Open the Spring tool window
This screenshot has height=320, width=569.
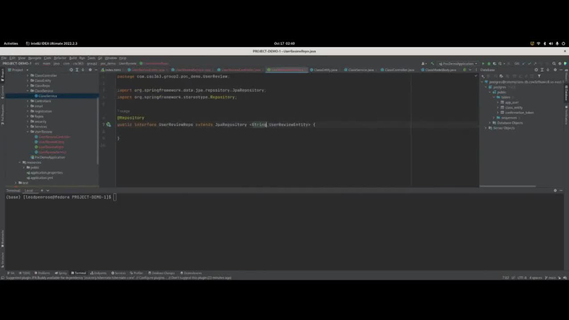point(61,273)
